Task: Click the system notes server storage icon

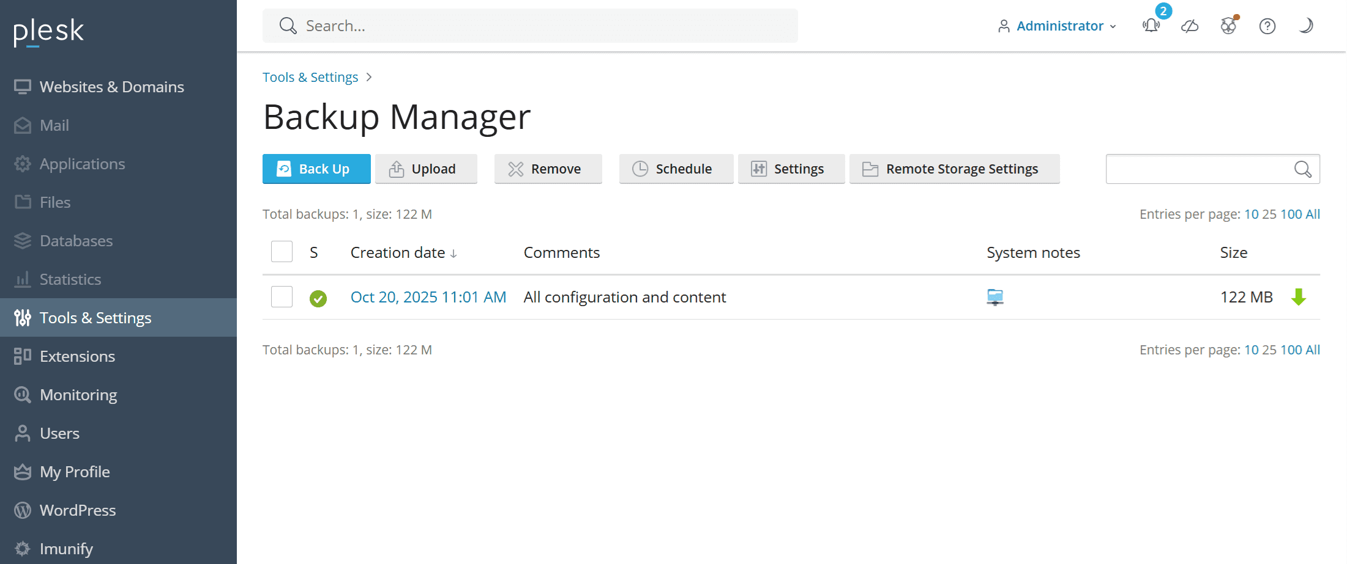Action: coord(995,297)
